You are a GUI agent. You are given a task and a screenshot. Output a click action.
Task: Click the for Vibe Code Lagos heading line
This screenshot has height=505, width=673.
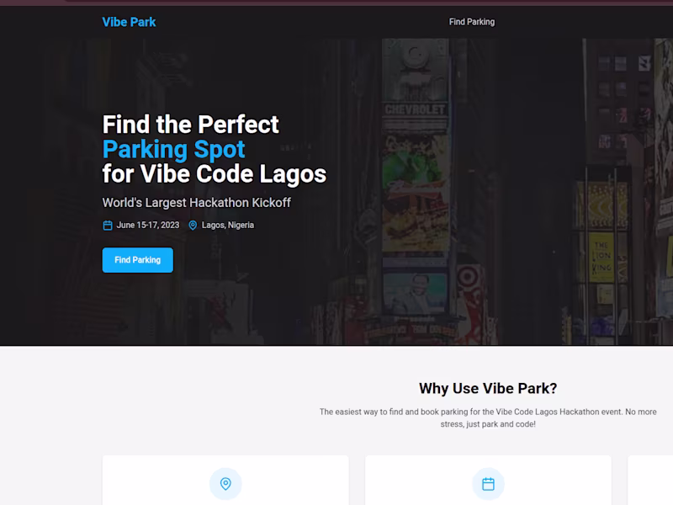(x=215, y=174)
